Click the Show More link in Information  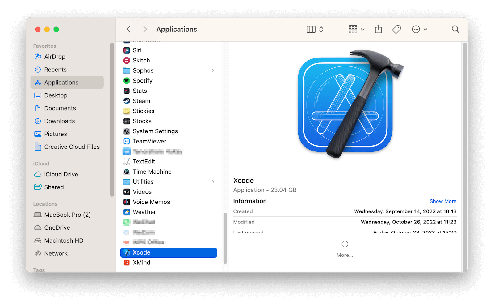(x=443, y=201)
